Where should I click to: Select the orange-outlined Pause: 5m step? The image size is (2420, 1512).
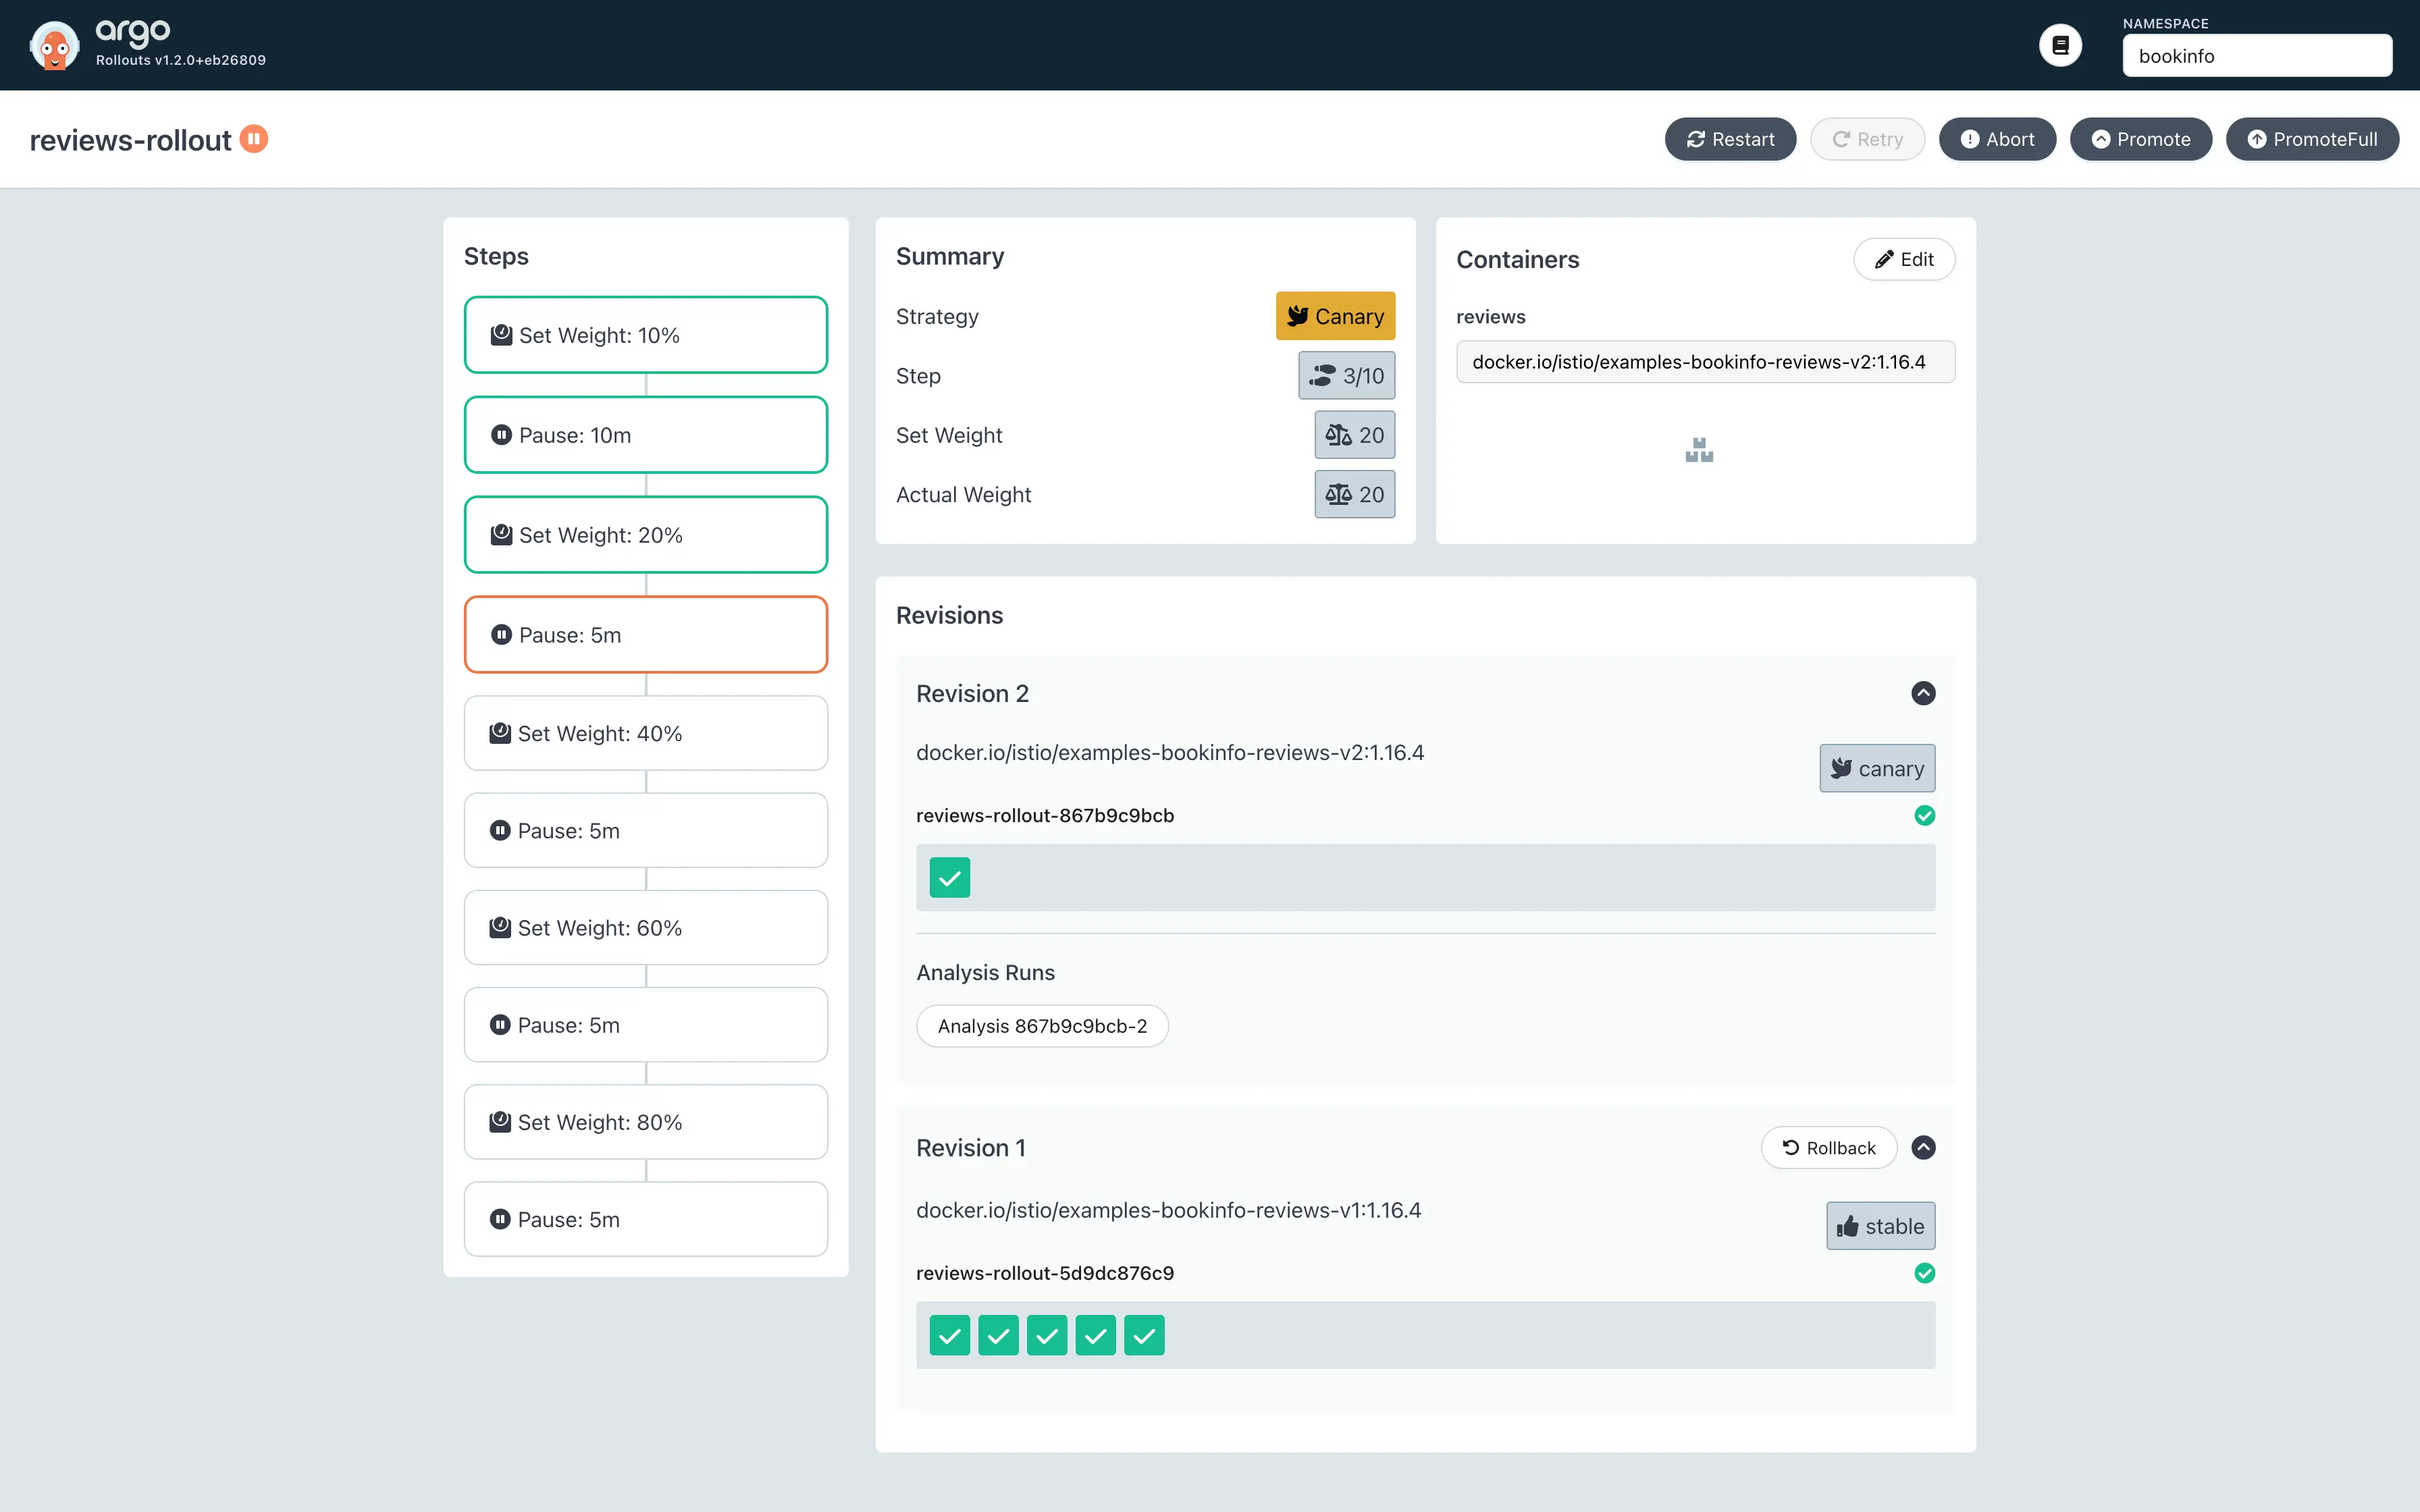646,635
